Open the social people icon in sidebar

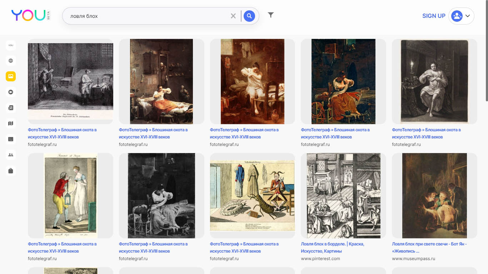(11, 155)
